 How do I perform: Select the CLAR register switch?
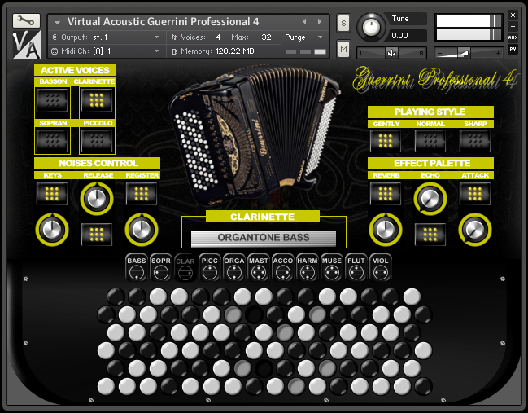pyautogui.click(x=185, y=268)
